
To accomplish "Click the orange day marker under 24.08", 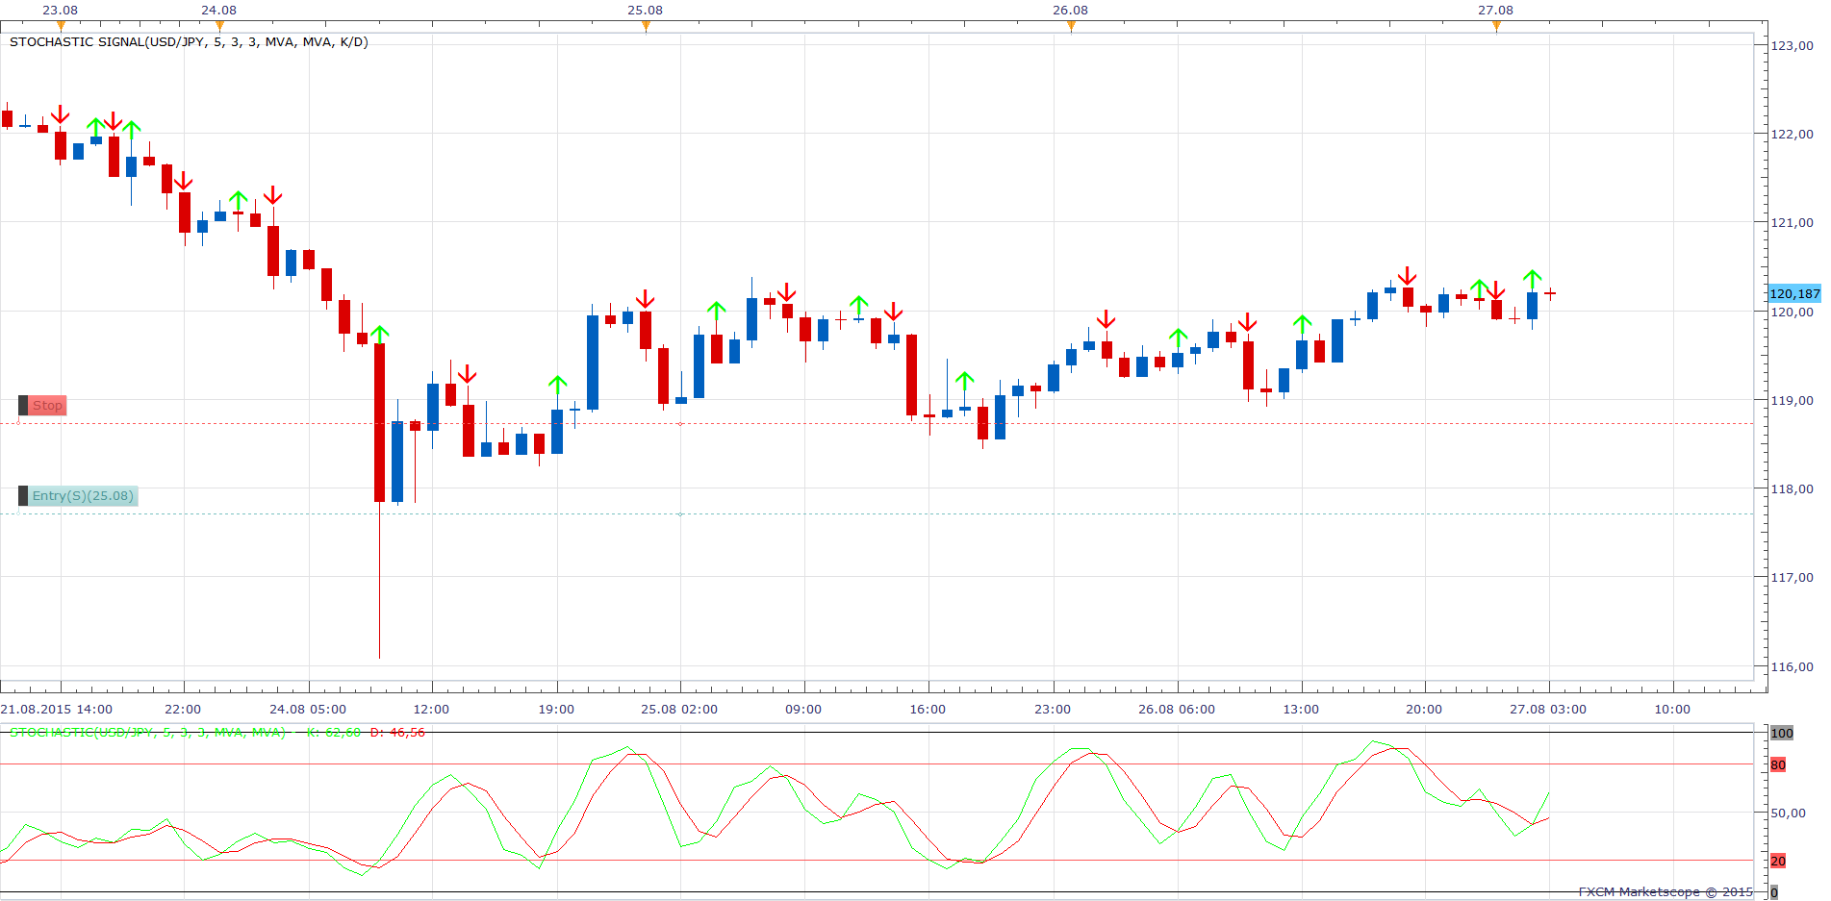I will point(219,26).
